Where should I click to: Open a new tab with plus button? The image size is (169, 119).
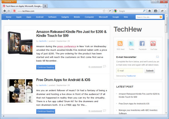pyautogui.click(x=45, y=6)
